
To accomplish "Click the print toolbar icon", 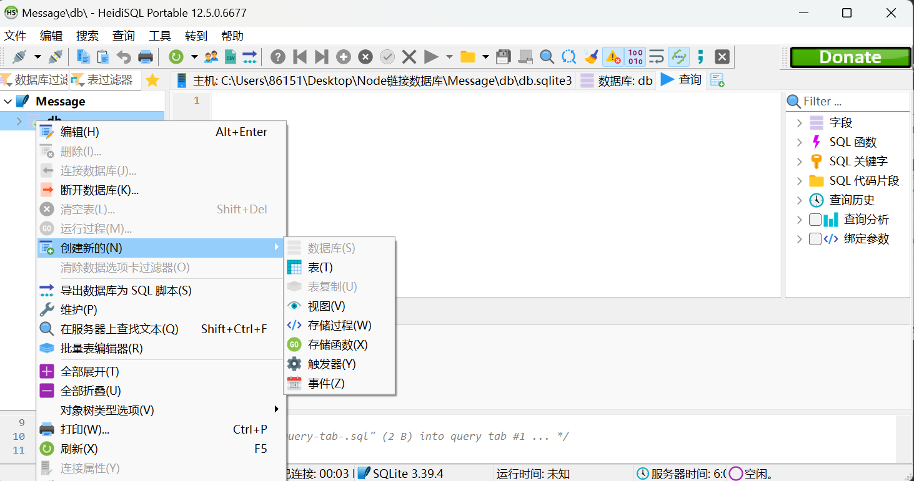I will [x=145, y=57].
